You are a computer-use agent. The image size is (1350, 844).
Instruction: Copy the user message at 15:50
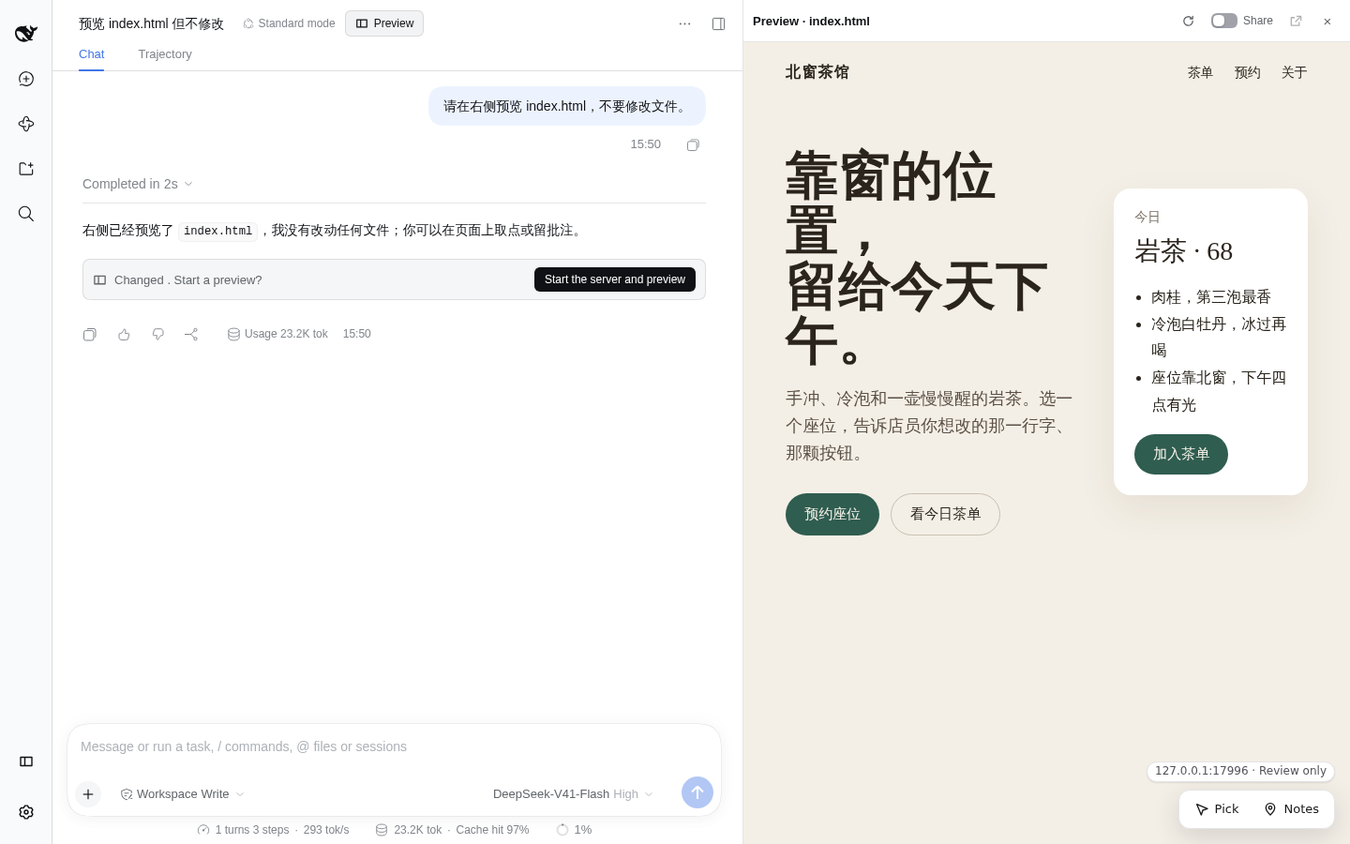693,144
